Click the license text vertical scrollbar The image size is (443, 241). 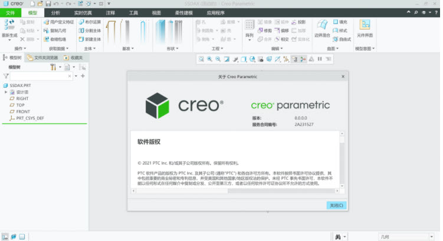click(x=342, y=159)
